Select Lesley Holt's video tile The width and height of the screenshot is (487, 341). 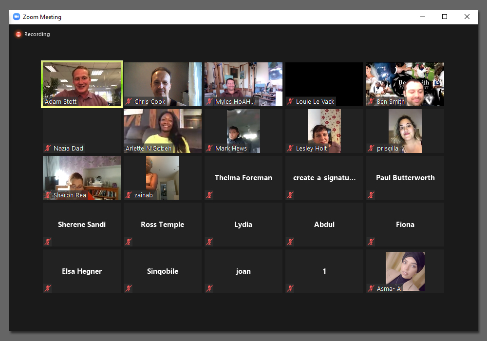tap(324, 131)
